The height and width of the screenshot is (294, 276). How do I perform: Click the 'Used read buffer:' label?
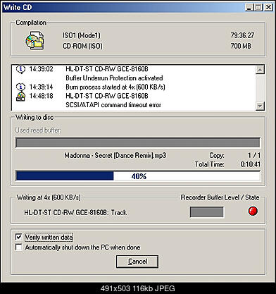38,130
